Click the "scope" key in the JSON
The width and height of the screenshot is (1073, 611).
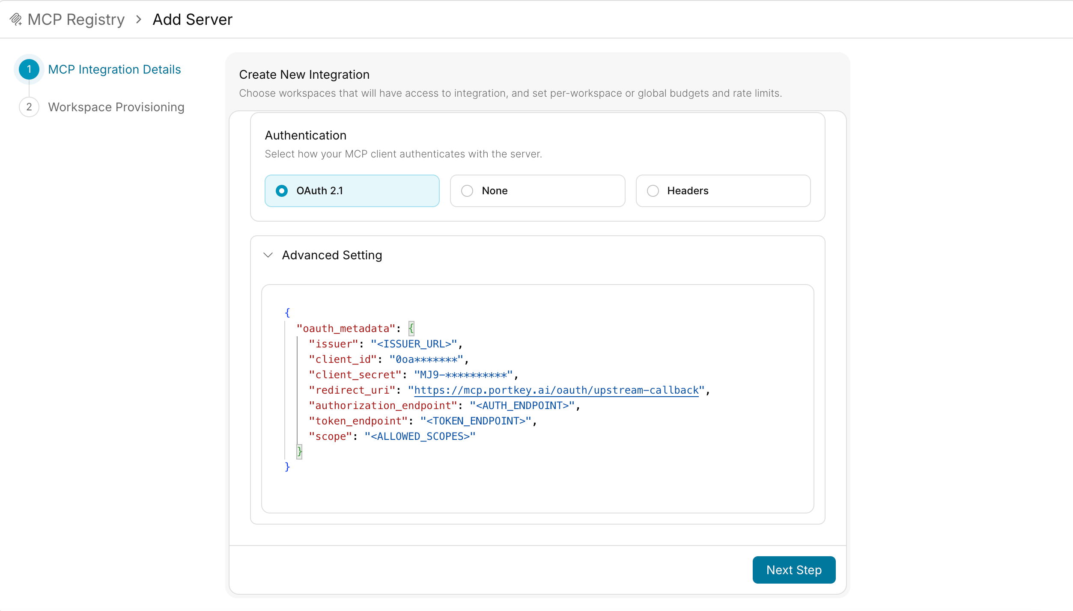pos(330,436)
